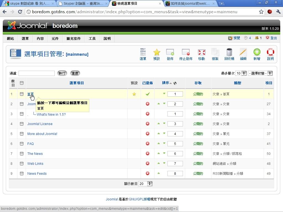
Task: Open the More about Joomla! menu item
Action: click(42, 134)
